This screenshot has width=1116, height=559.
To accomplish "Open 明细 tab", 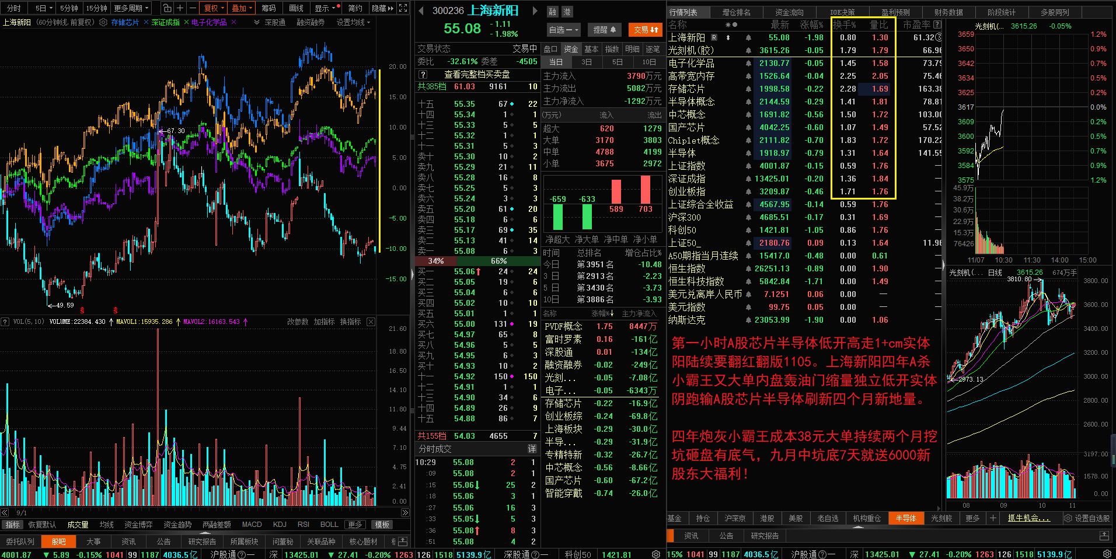I will [632, 49].
